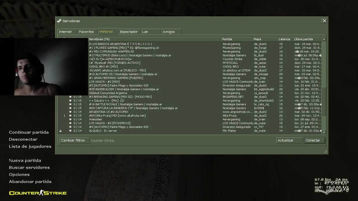
Task: Open Buscar servidores
Action: [29, 167]
